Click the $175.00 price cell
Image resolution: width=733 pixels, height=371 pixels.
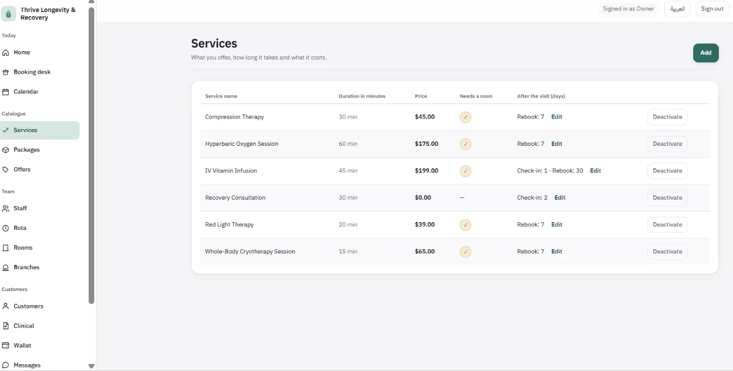coord(427,144)
